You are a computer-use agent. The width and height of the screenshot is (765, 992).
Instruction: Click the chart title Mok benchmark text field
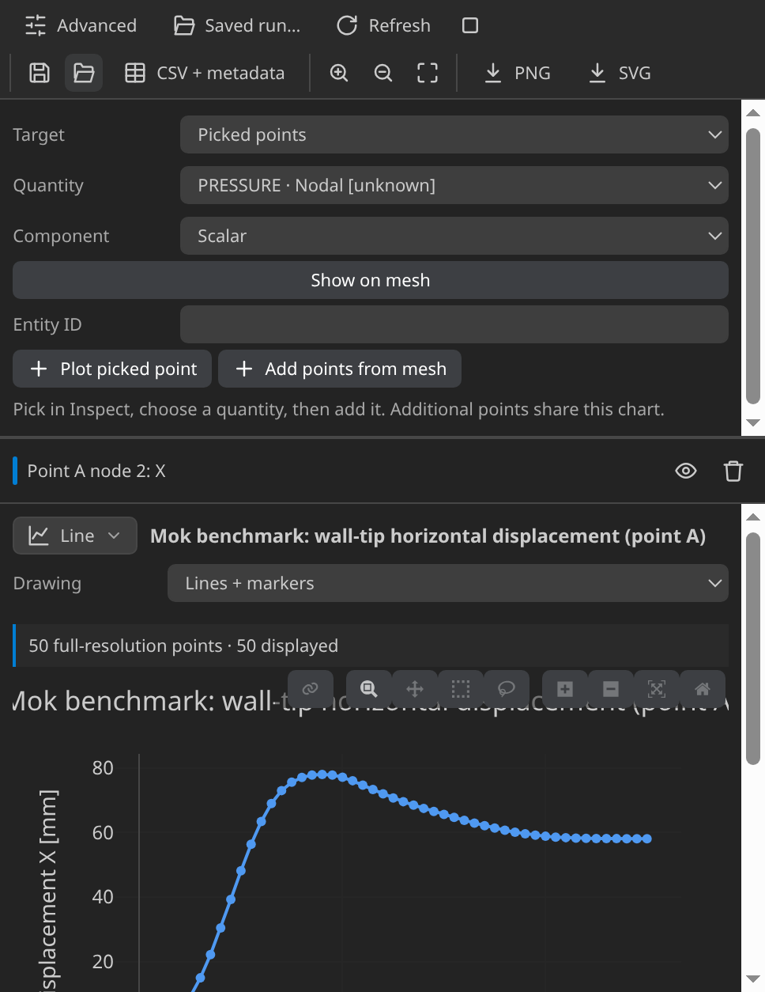point(428,536)
